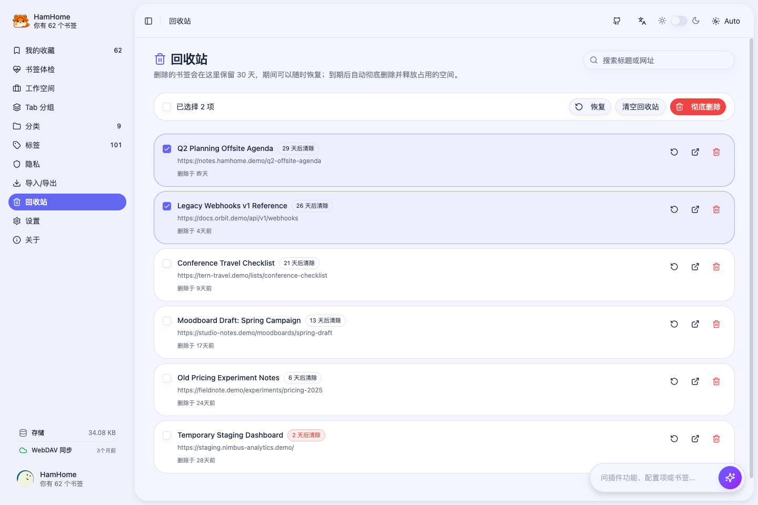Image resolution: width=758 pixels, height=505 pixels.
Task: Delete Temporary Staging Dashboard permanently
Action: tap(716, 439)
